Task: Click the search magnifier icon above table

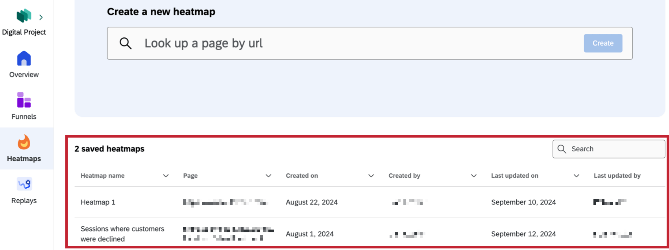Action: pos(562,149)
